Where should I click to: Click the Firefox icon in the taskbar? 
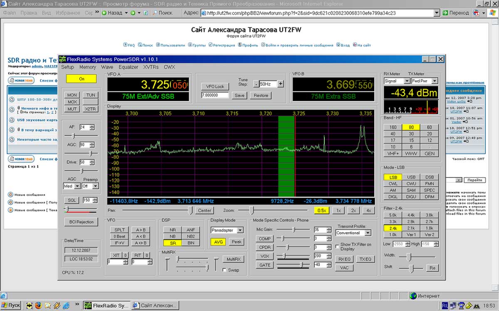point(39,306)
